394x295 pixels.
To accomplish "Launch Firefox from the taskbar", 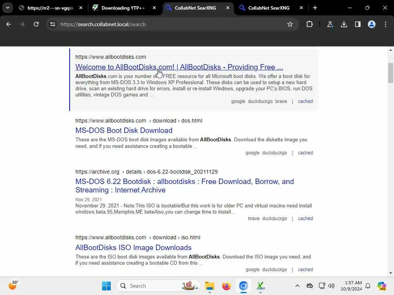I will pos(226,286).
